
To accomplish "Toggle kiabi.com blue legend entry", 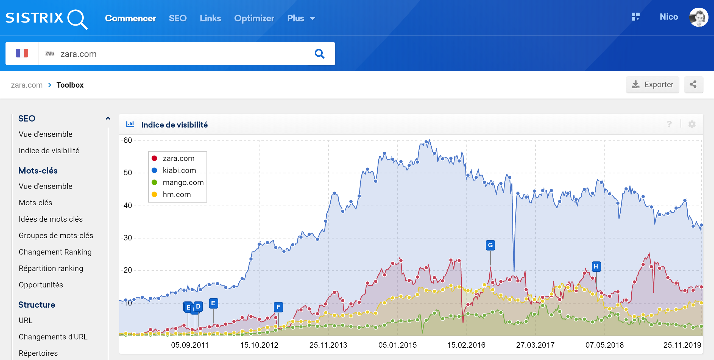I will (174, 170).
